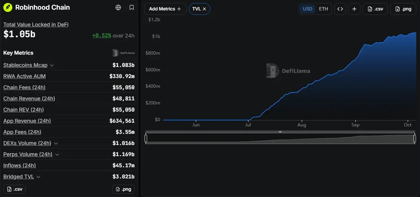Click the Jul label on chart axis
This screenshot has height=197, width=420.
tap(248, 125)
